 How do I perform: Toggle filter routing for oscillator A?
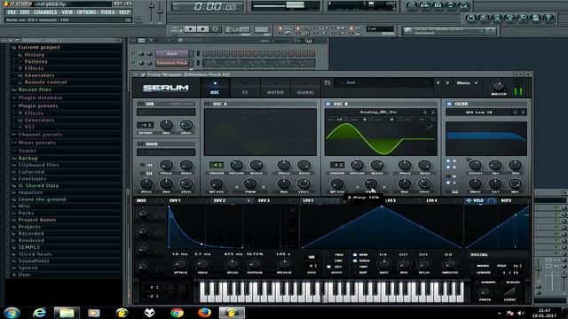pyautogui.click(x=448, y=161)
